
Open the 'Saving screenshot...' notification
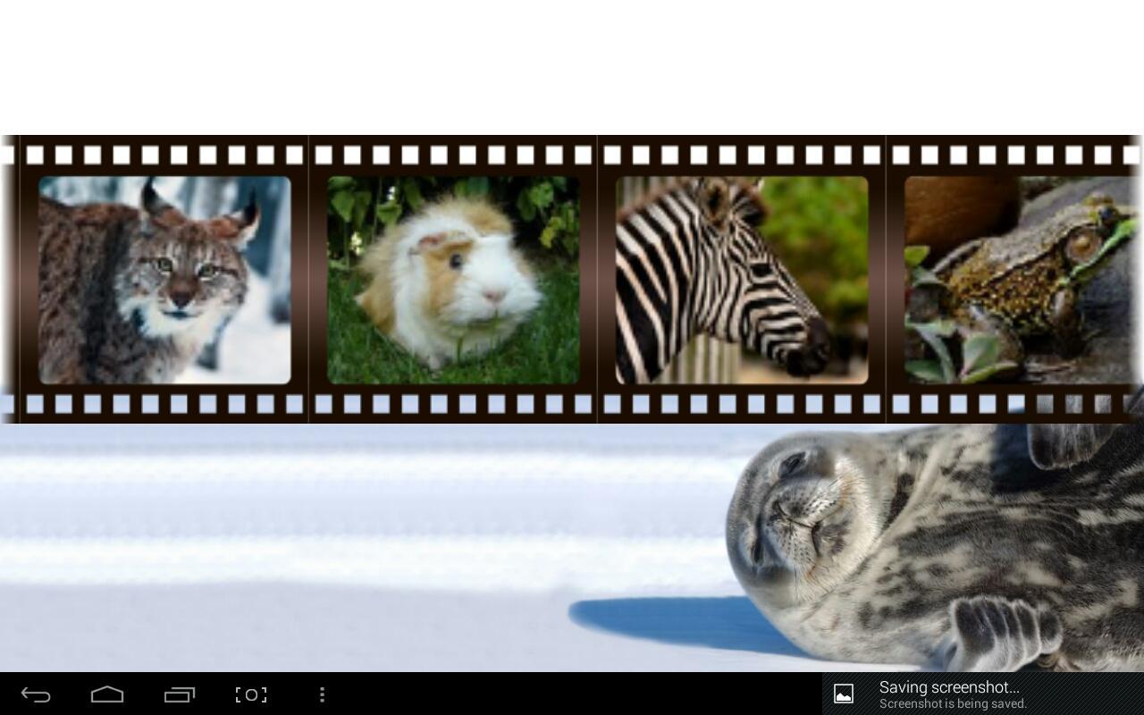(x=949, y=687)
